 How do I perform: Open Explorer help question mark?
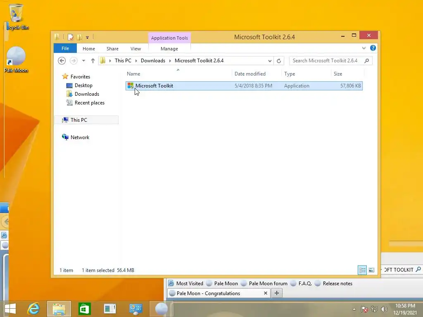coord(373,48)
